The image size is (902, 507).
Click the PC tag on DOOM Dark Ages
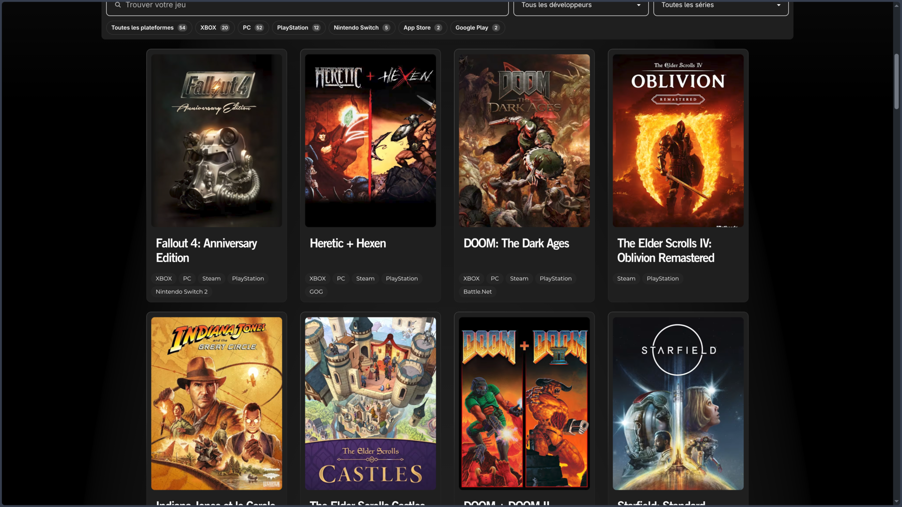pyautogui.click(x=495, y=278)
